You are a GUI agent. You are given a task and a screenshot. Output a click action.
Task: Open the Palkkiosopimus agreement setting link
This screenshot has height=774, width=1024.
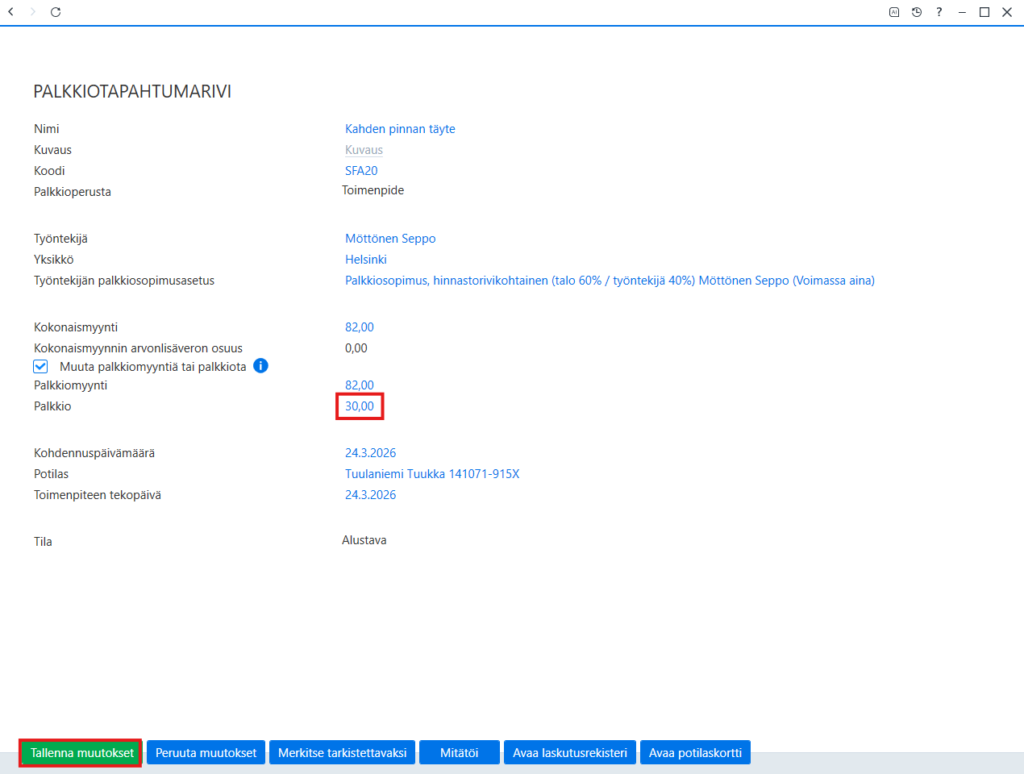[610, 281]
